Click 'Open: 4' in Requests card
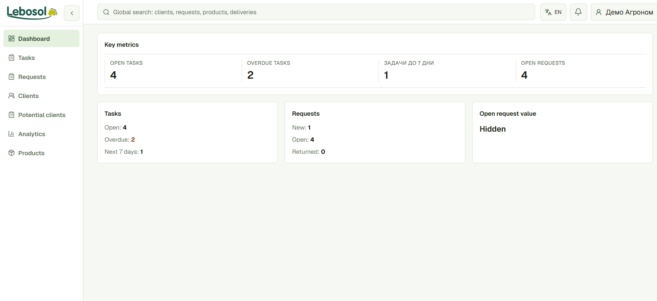657x301 pixels. pos(303,140)
